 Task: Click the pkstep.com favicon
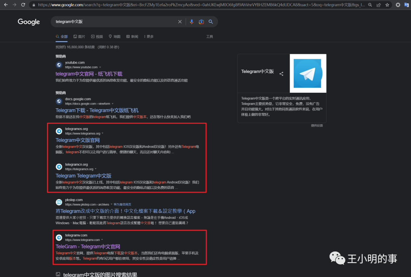click(x=59, y=202)
